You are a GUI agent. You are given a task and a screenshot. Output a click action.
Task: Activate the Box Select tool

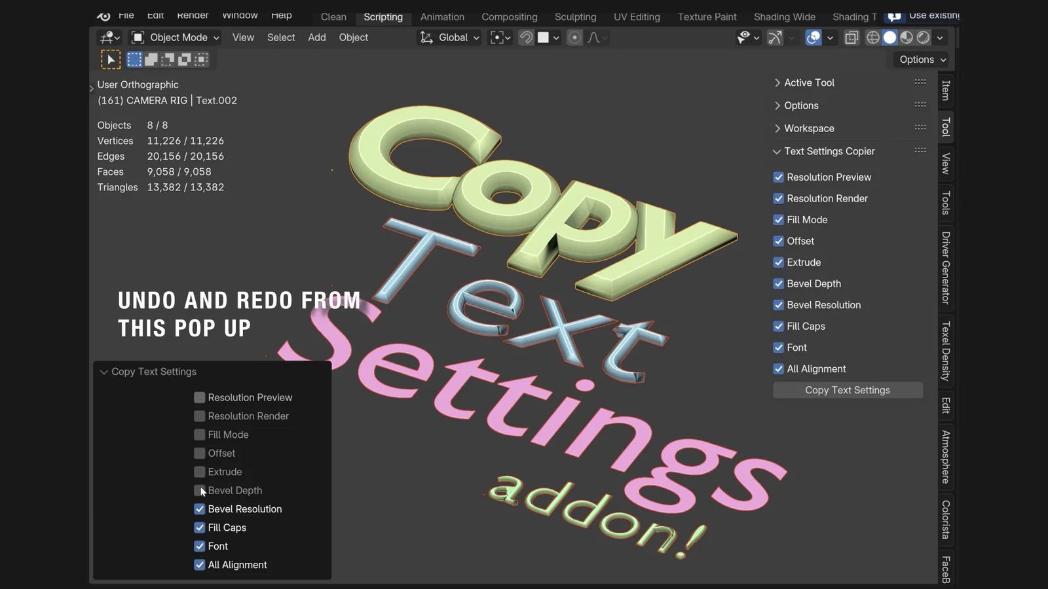click(x=134, y=59)
